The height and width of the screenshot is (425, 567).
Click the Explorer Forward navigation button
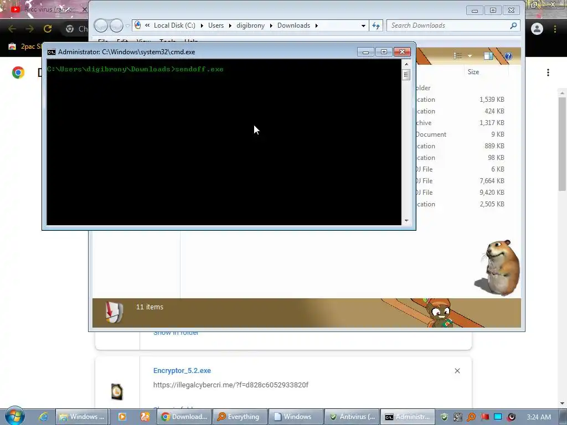pos(116,25)
